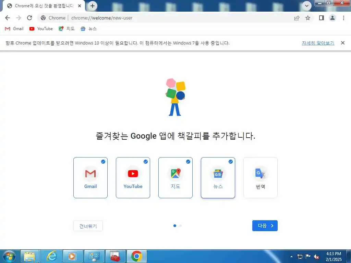Open File Explorer from the taskbar

[x=30, y=256]
